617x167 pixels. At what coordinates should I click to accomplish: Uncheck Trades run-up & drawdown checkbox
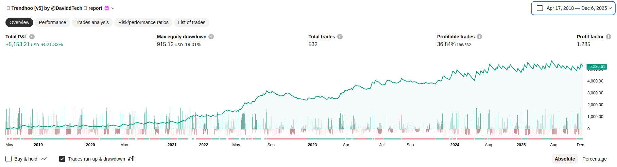[x=62, y=159]
